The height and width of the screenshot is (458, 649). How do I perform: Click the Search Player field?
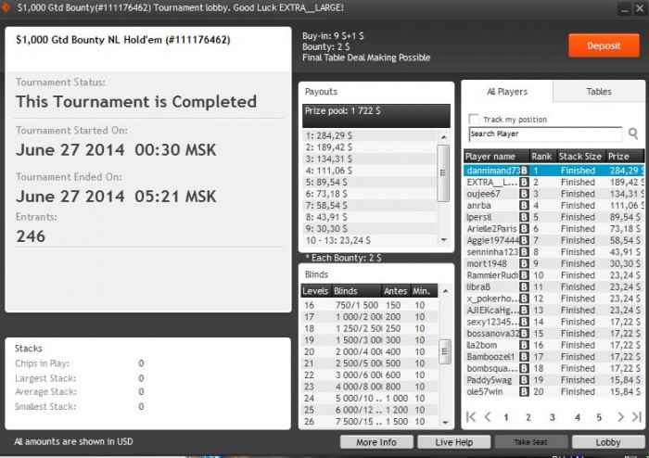(x=545, y=134)
